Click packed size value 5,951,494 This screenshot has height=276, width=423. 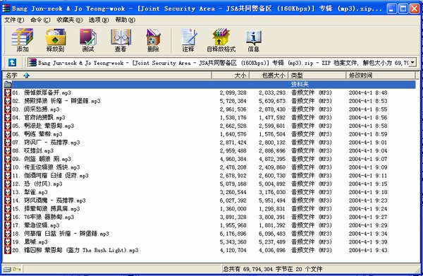click(272, 200)
